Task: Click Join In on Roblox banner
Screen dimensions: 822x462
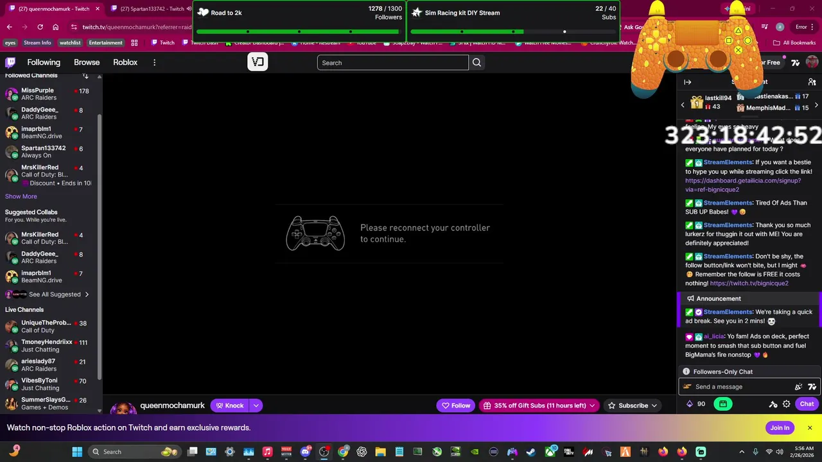Action: point(780,428)
